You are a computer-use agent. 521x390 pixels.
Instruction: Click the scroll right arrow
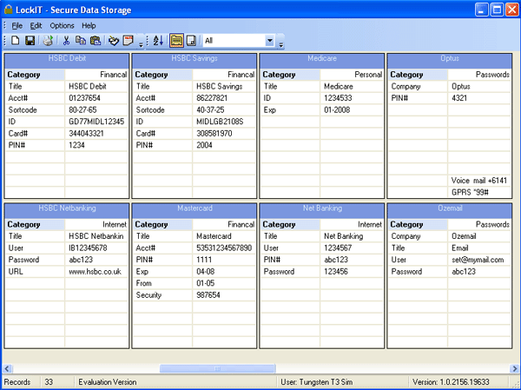514,368
